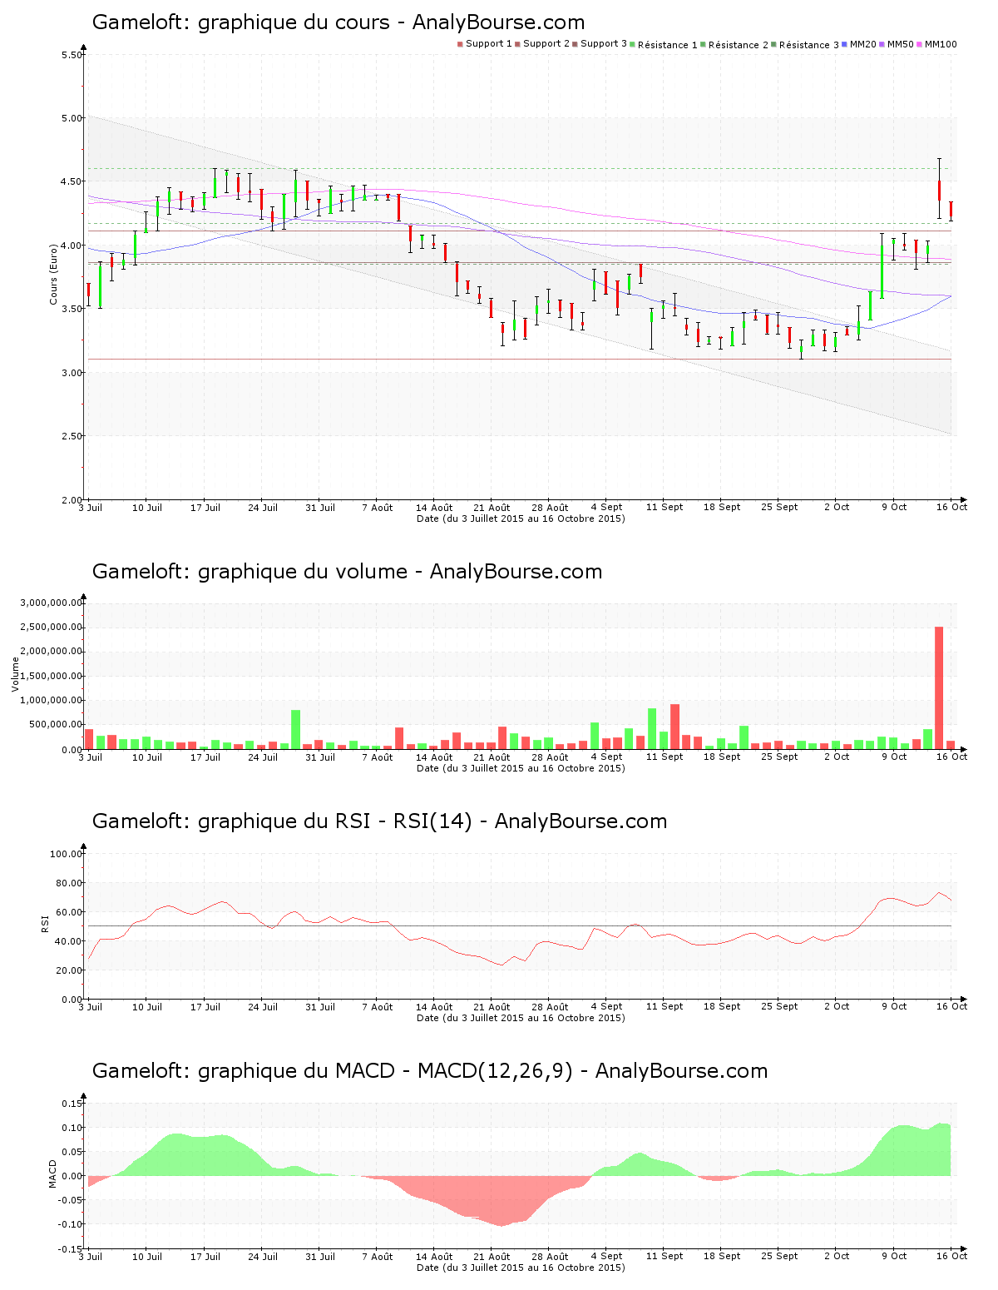Click the vertical 'RSI' axis label

tap(45, 924)
